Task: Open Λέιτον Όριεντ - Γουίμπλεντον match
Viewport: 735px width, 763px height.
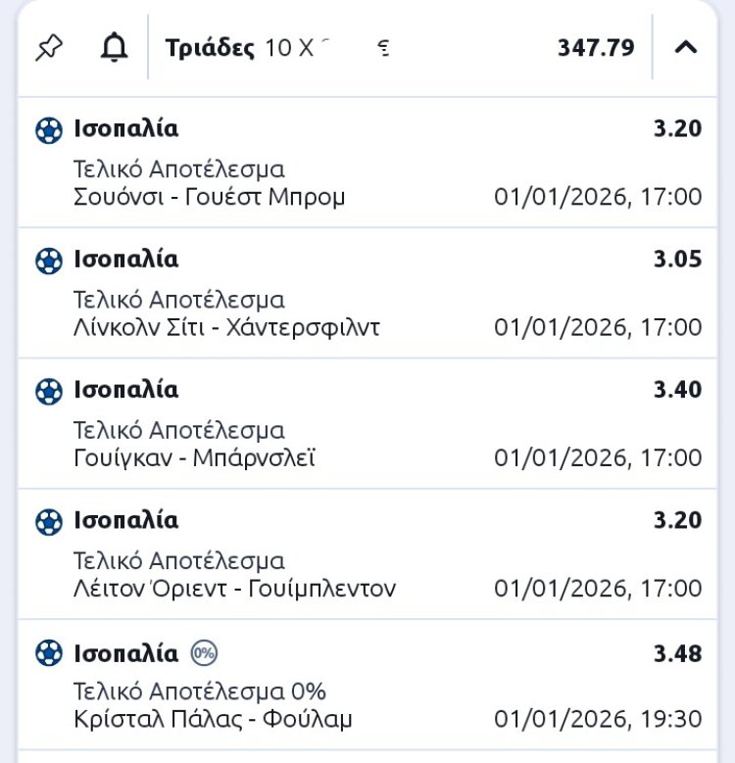Action: tap(235, 589)
